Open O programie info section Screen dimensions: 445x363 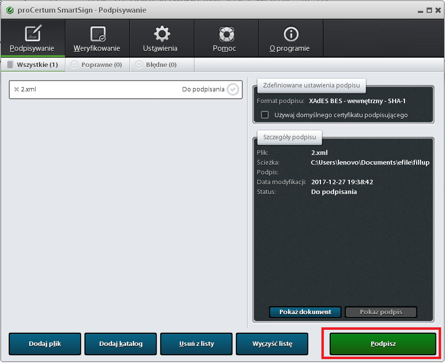(291, 38)
